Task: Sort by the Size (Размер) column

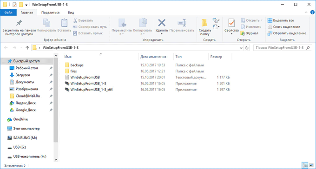Action: (220, 57)
